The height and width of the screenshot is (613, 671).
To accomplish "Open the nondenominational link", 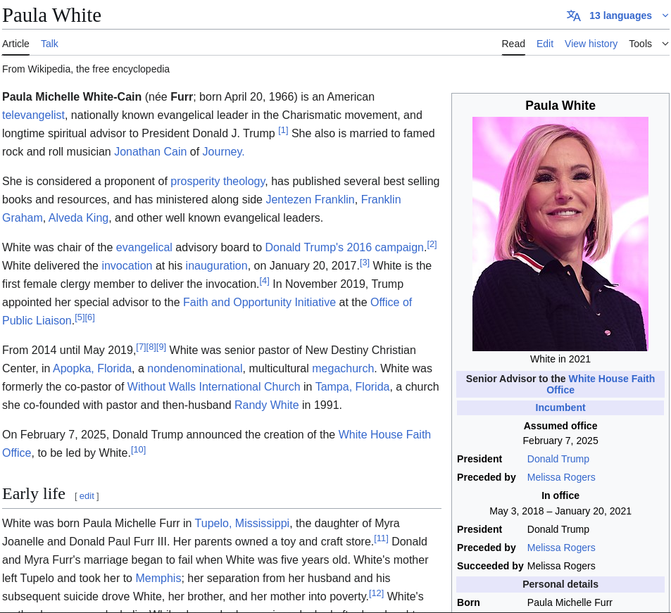I will click(195, 368).
